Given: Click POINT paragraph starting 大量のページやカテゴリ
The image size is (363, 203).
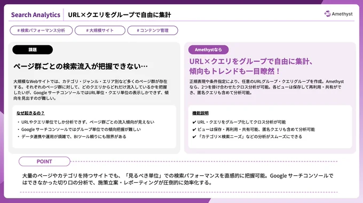Looking at the screenshot, I should point(178,179).
